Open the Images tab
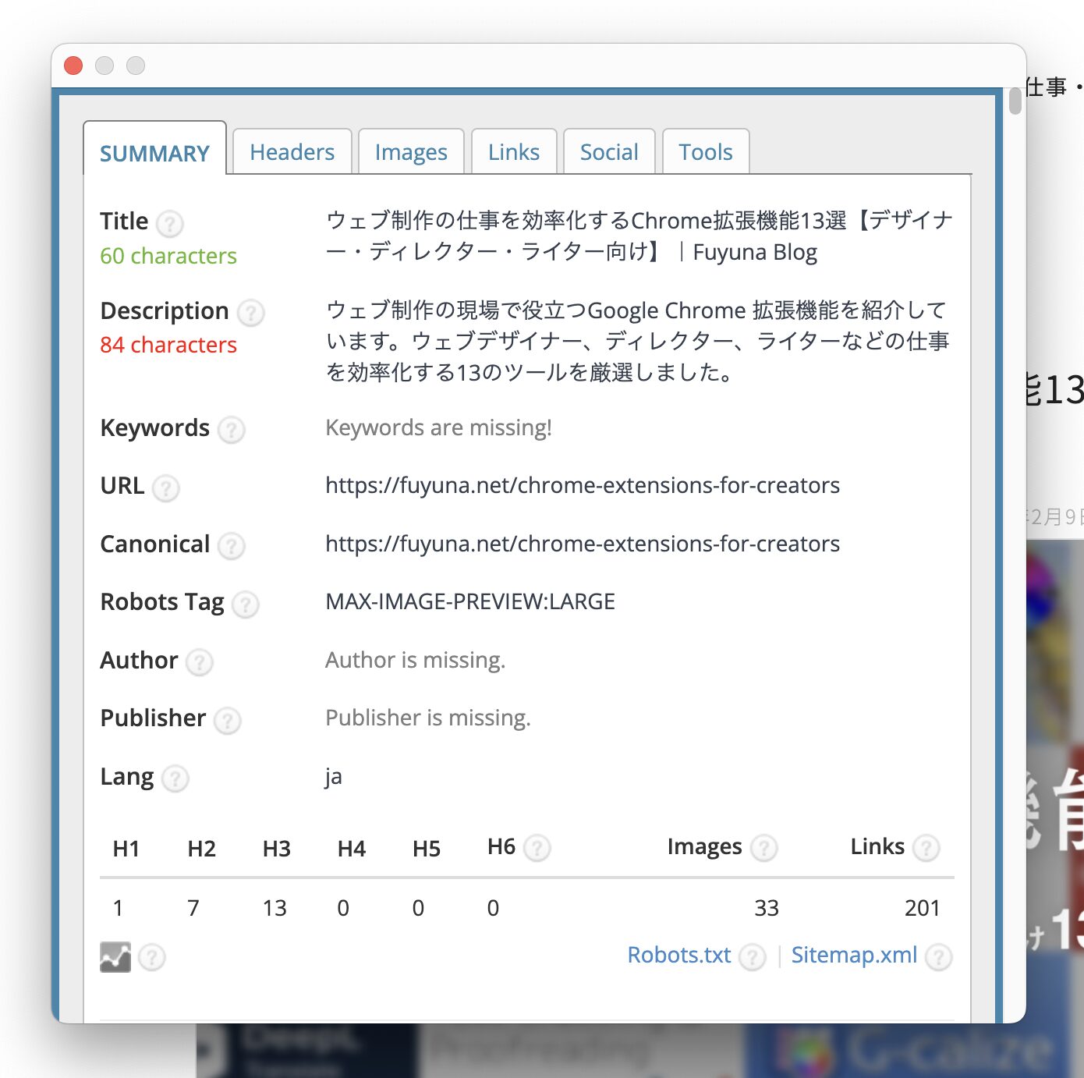 pyautogui.click(x=411, y=151)
